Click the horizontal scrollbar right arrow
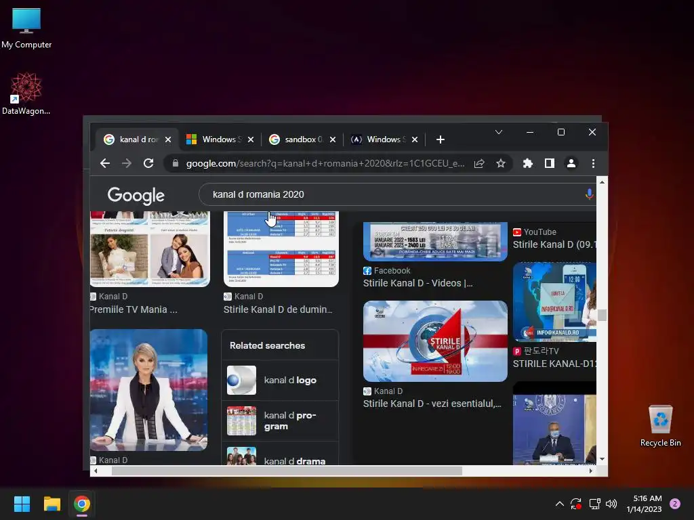This screenshot has width=694, height=520. 590,471
